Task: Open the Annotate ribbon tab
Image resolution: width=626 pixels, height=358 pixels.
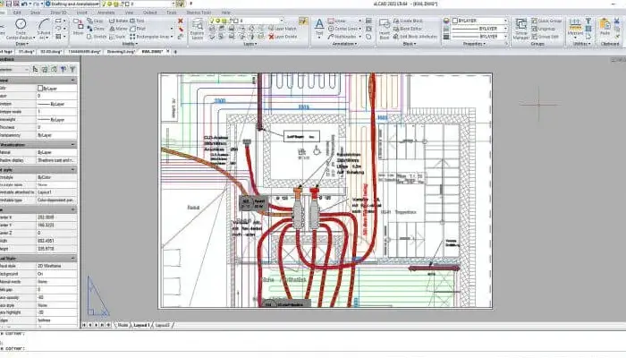Action: (106, 13)
